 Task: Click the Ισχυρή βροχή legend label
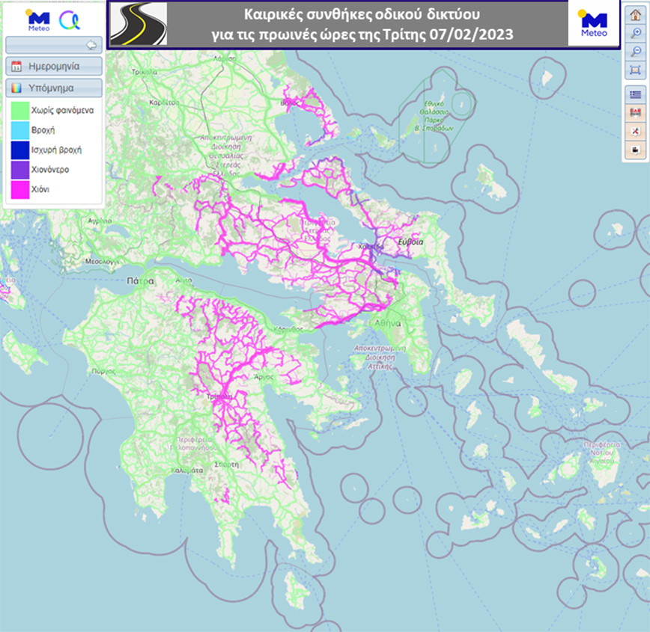click(x=56, y=150)
